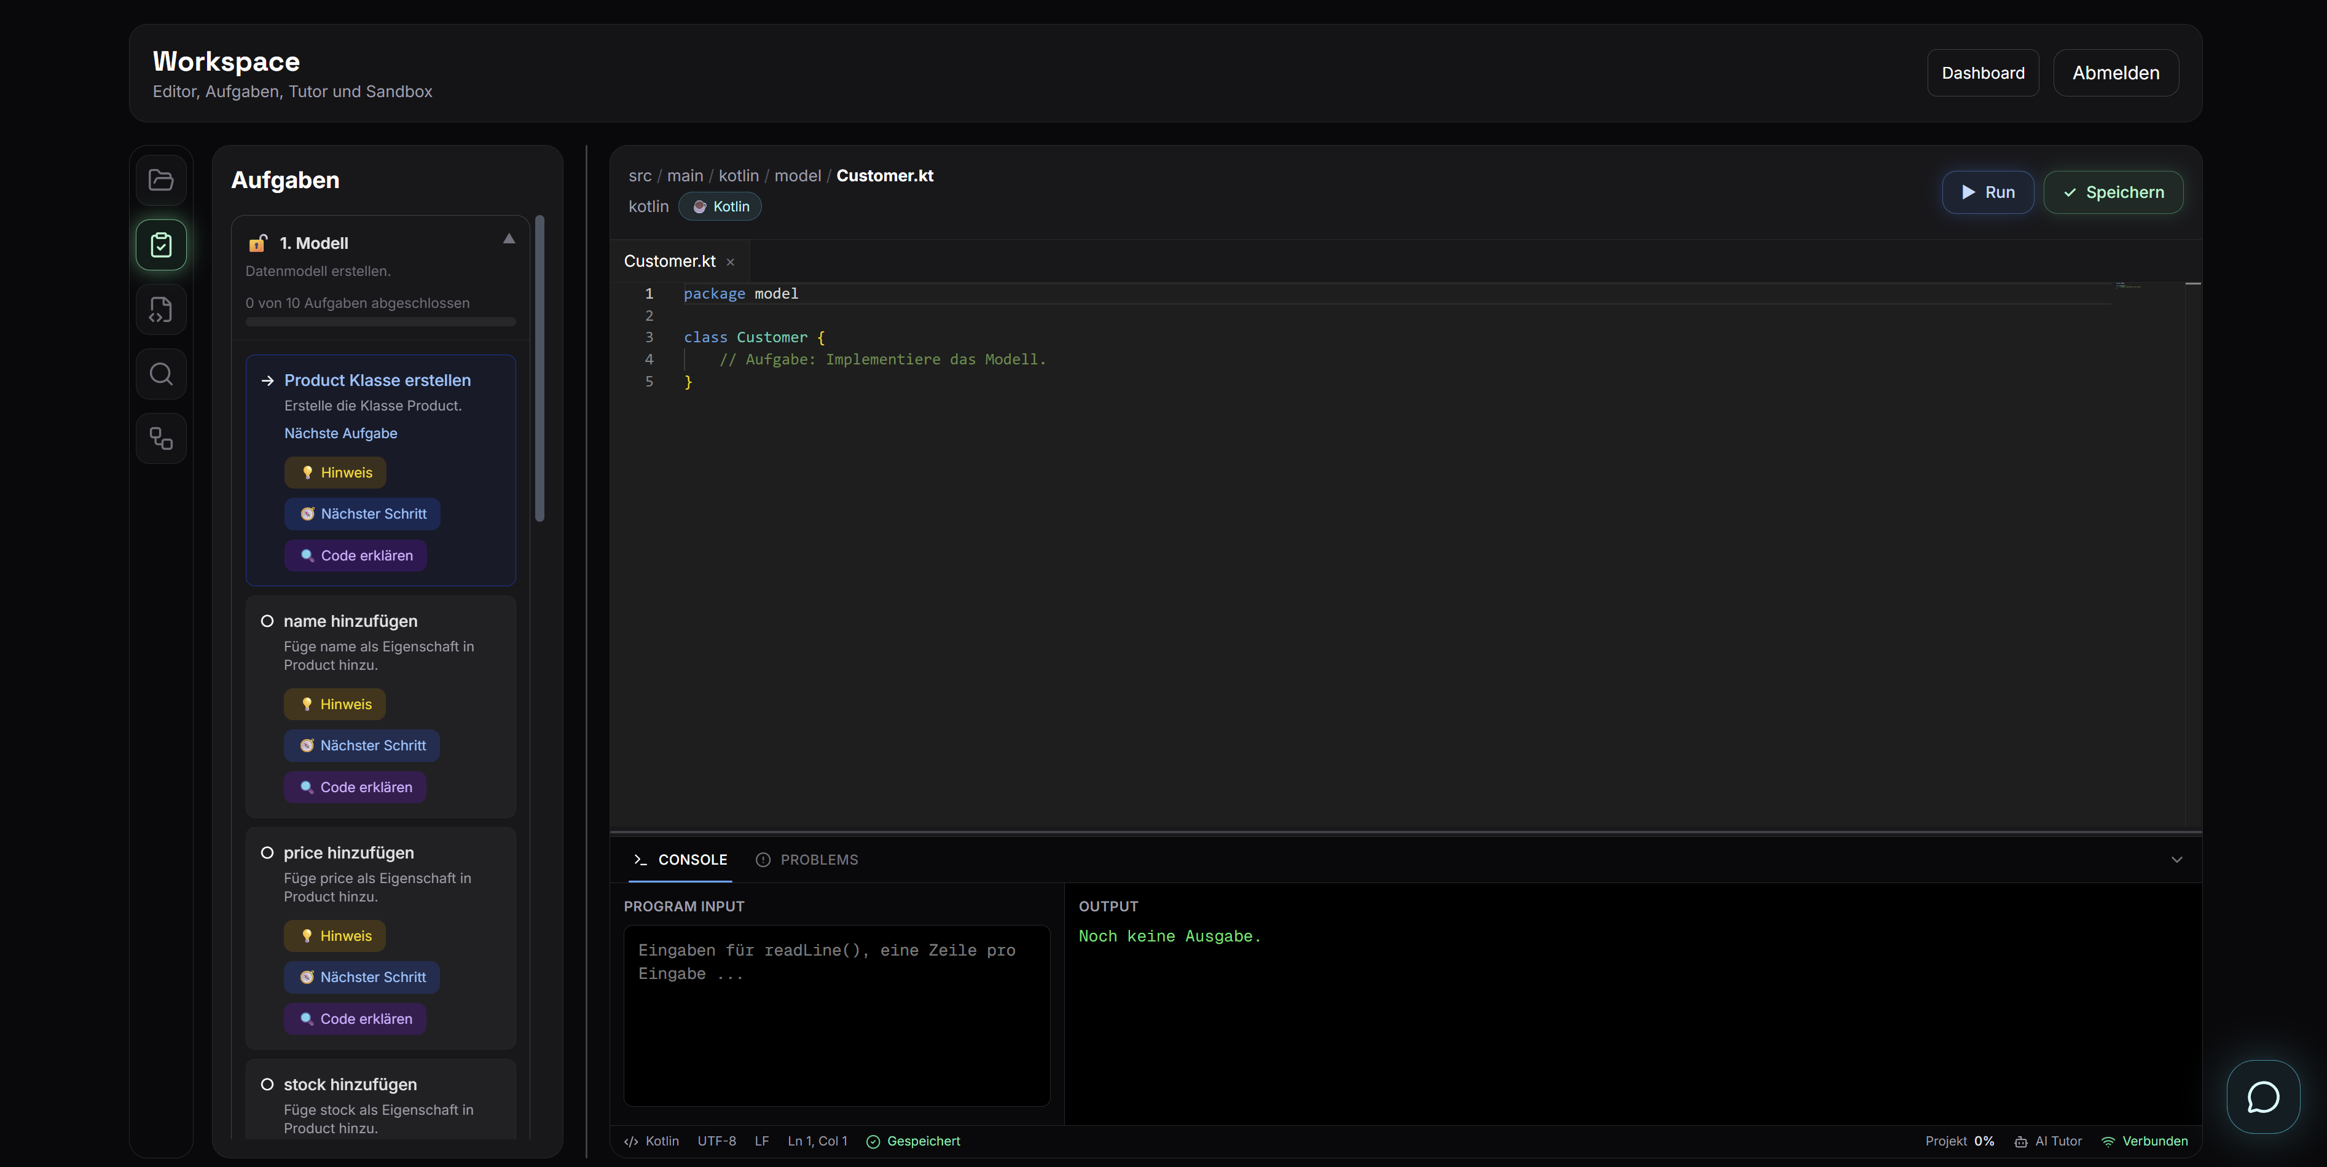Click the editor minimap
The image size is (2327, 1167).
point(2127,285)
